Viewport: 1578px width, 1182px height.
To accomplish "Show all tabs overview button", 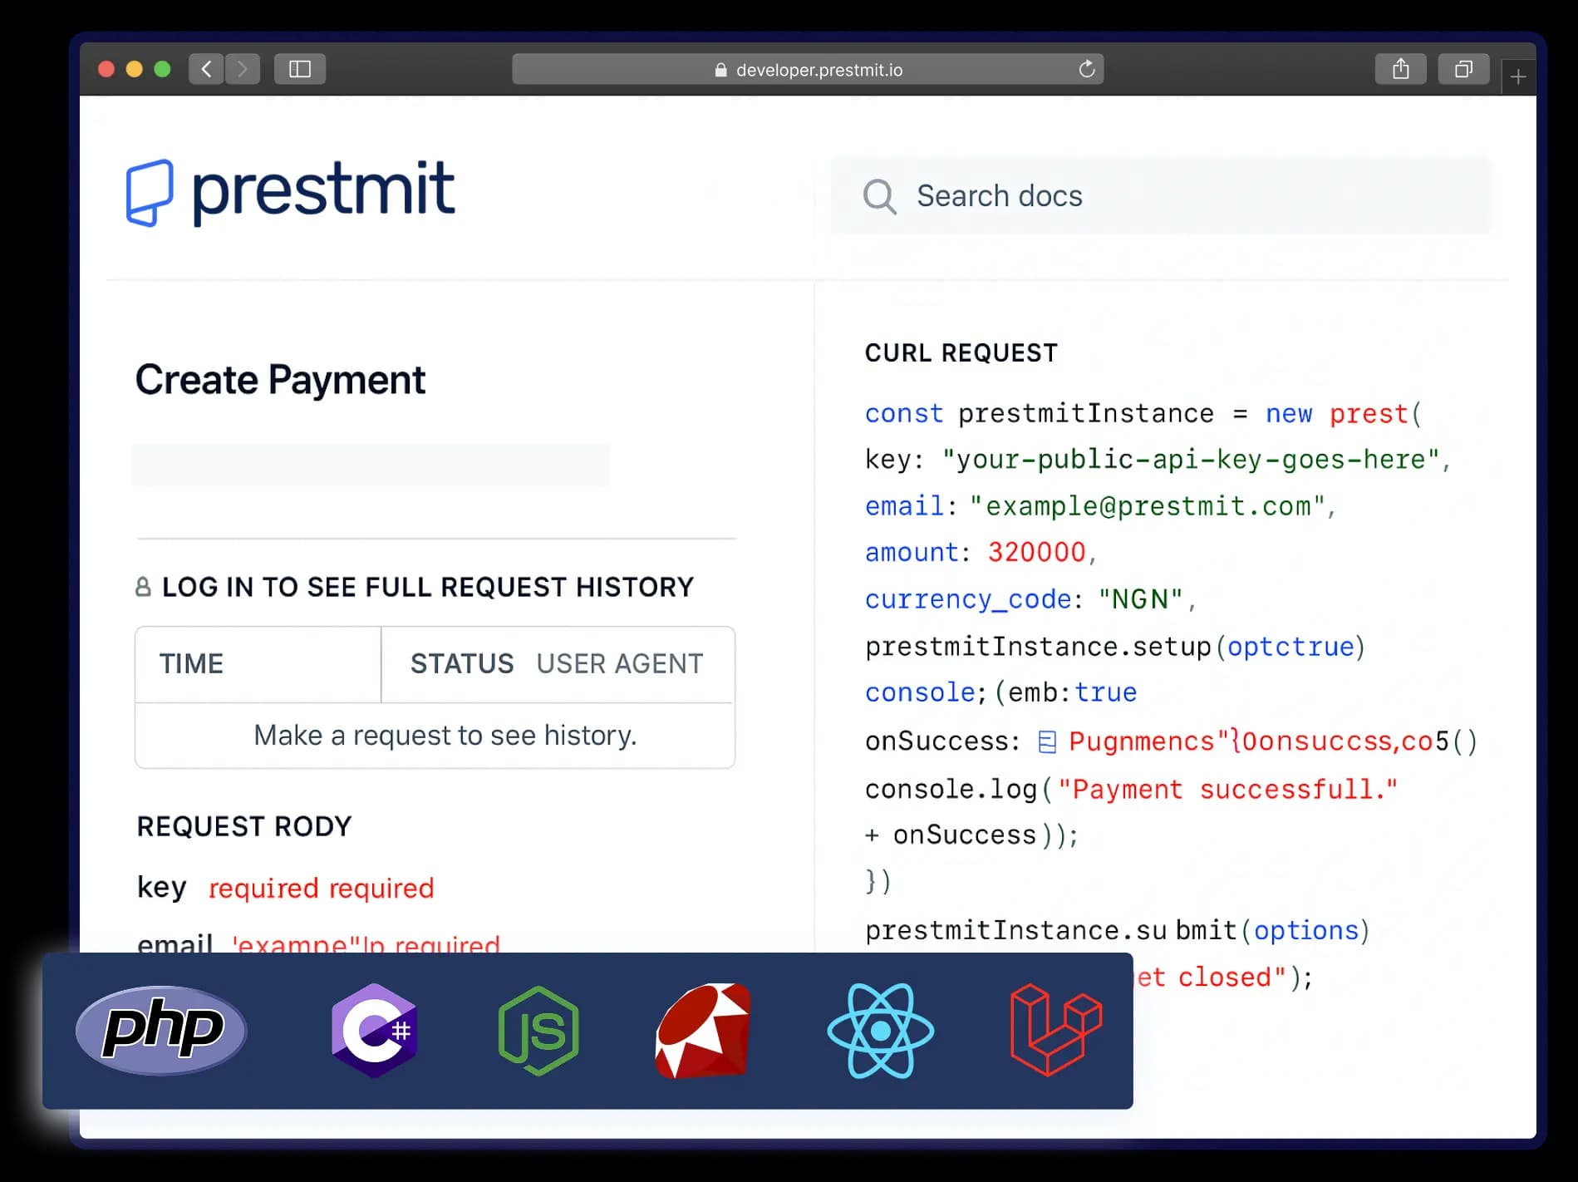I will pyautogui.click(x=1463, y=69).
